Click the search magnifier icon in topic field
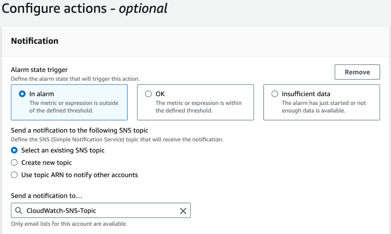Image resolution: width=391 pixels, height=234 pixels. click(x=18, y=210)
